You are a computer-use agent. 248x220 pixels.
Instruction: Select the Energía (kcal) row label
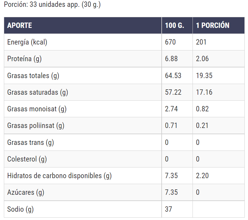27,42
